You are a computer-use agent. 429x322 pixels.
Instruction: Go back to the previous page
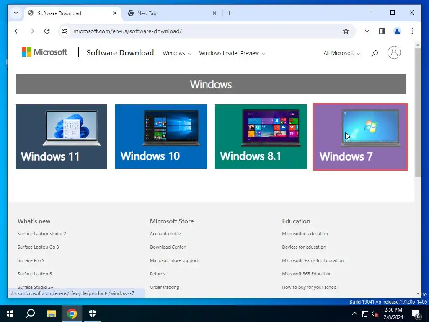click(x=17, y=31)
